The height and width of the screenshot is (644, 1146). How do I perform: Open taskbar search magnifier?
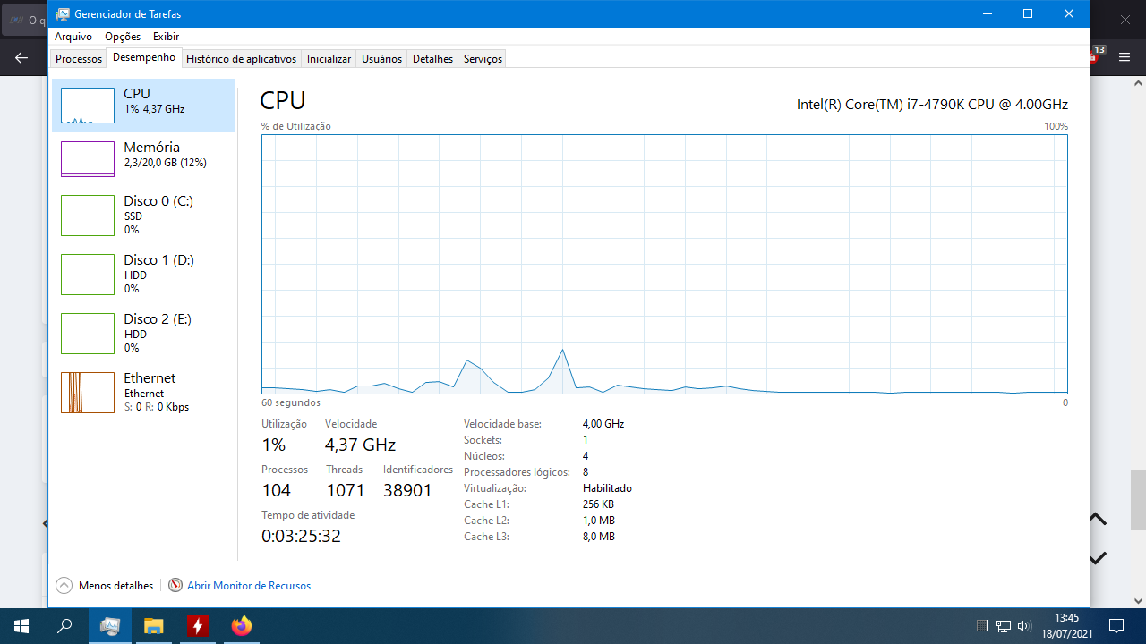64,626
